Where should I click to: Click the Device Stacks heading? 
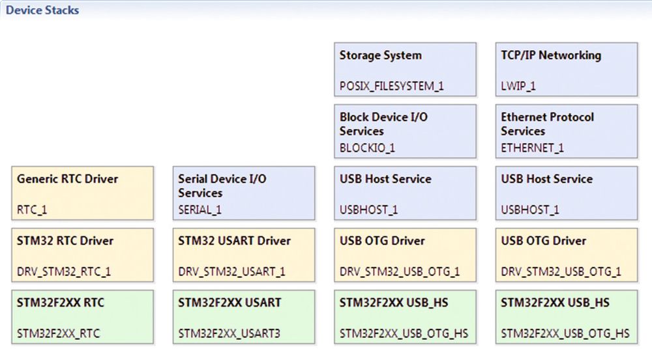pyautogui.click(x=42, y=10)
